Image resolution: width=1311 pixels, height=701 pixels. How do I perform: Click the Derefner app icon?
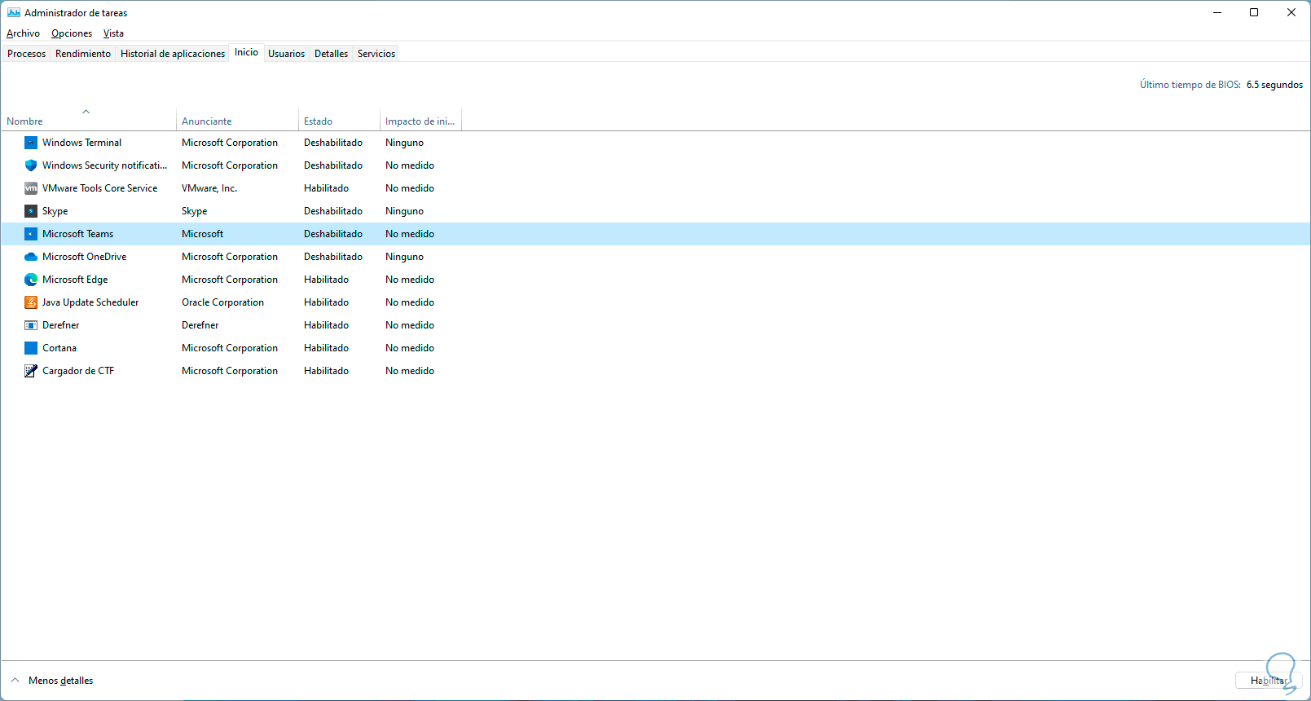click(31, 325)
